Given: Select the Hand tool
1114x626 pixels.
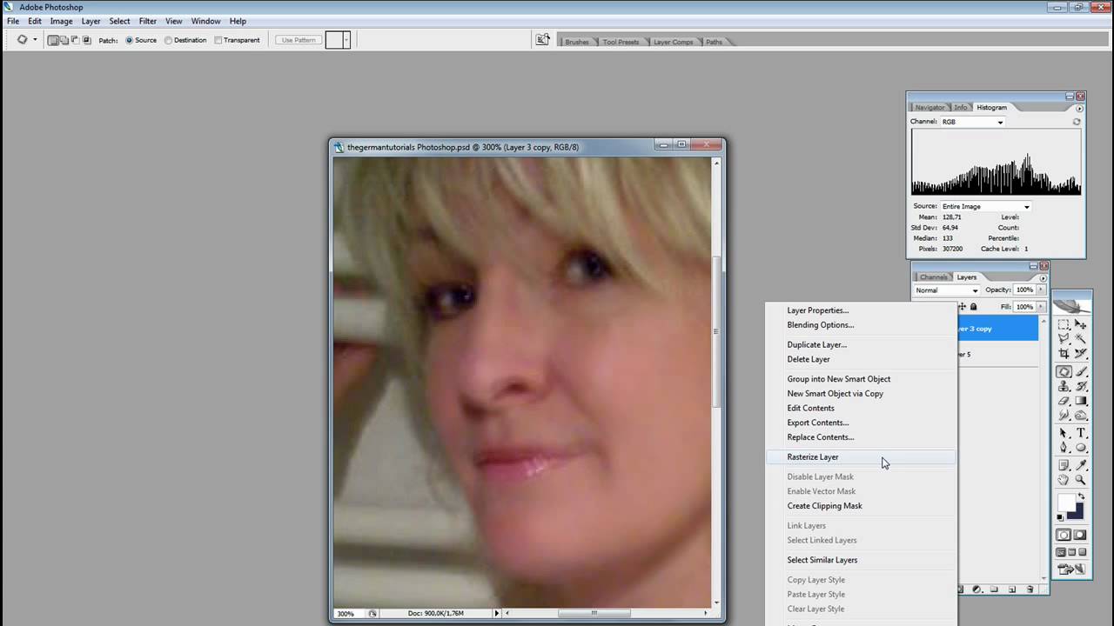Looking at the screenshot, I should pyautogui.click(x=1063, y=479).
